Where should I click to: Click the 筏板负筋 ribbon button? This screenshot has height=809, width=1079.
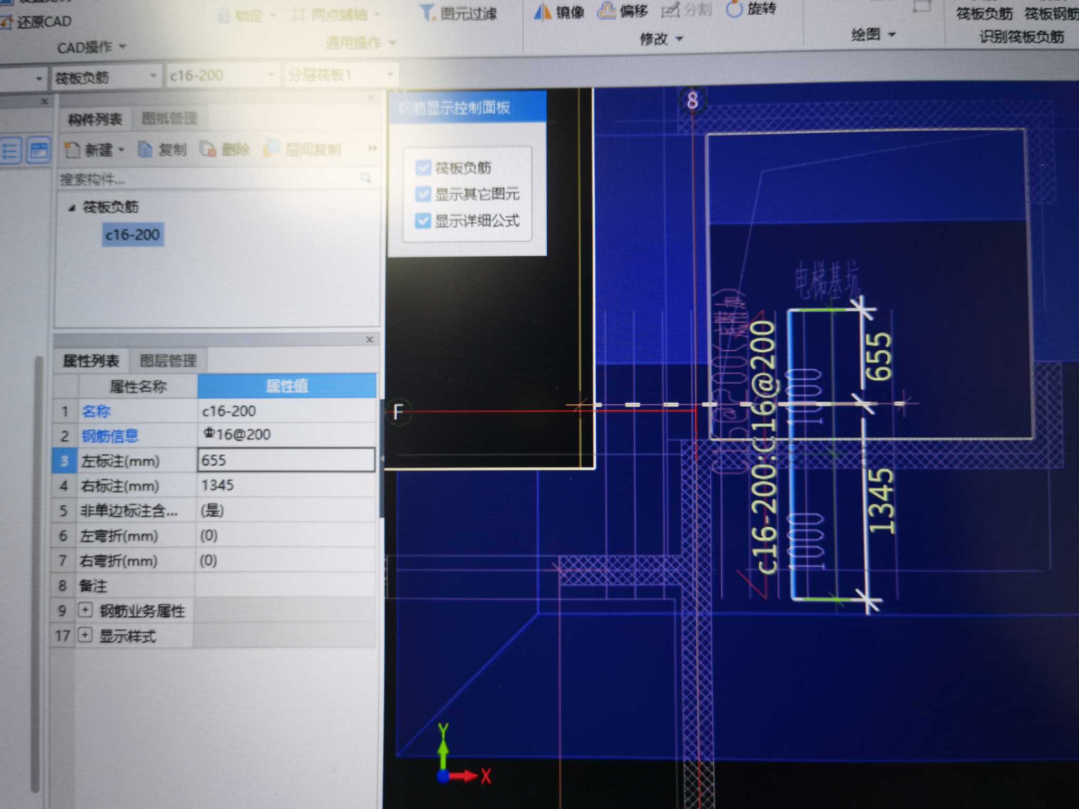984,14
